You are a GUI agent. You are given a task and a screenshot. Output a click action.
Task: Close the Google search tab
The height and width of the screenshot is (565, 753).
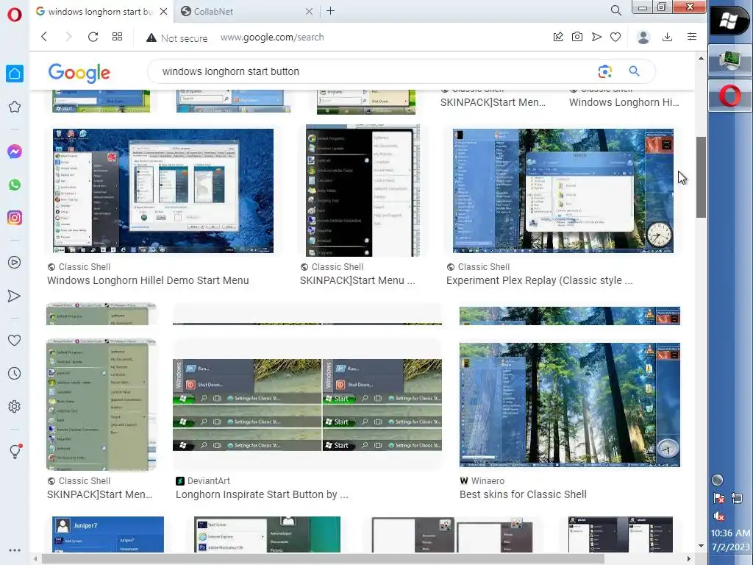coord(164,12)
